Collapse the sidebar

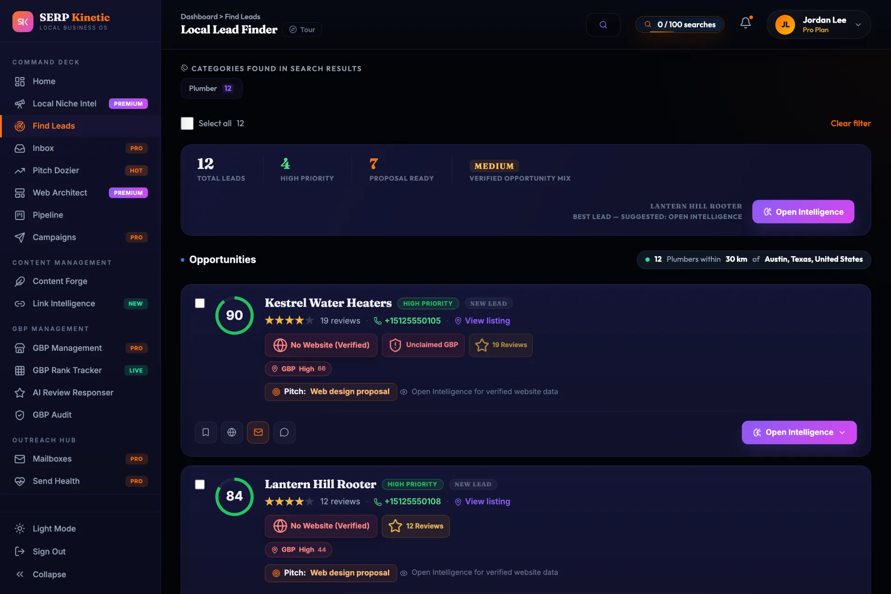point(80,574)
